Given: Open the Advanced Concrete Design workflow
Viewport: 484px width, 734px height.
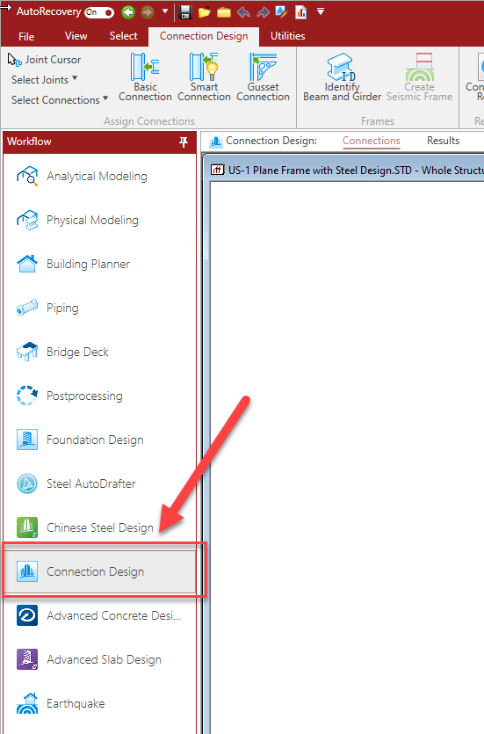Looking at the screenshot, I should click(x=99, y=615).
